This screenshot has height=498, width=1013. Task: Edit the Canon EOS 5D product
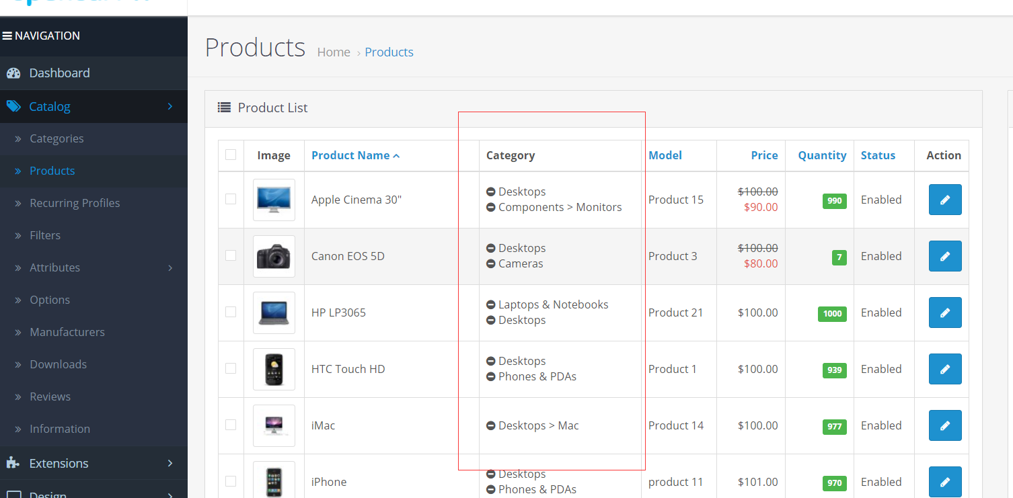(944, 256)
